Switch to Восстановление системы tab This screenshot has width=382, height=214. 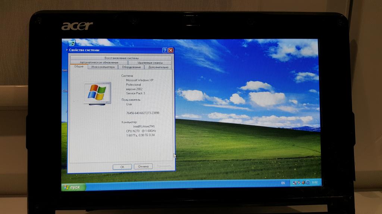pyautogui.click(x=121, y=58)
